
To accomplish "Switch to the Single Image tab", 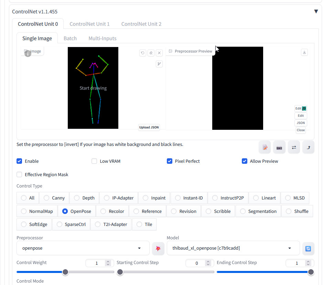I will (37, 38).
